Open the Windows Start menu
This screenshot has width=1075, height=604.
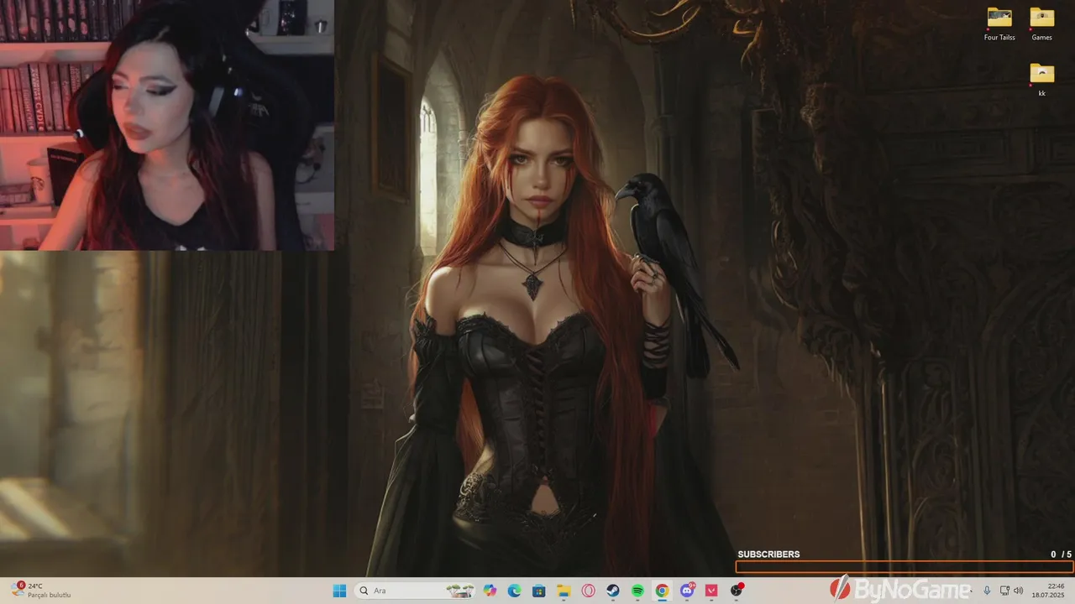(x=339, y=591)
